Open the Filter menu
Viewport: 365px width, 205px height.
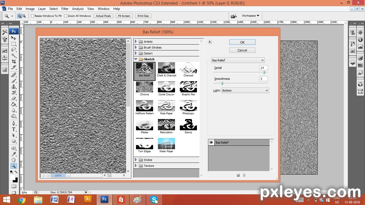click(x=65, y=9)
